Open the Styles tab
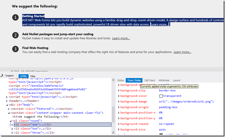The height and width of the screenshot is (137, 225). click(121, 80)
